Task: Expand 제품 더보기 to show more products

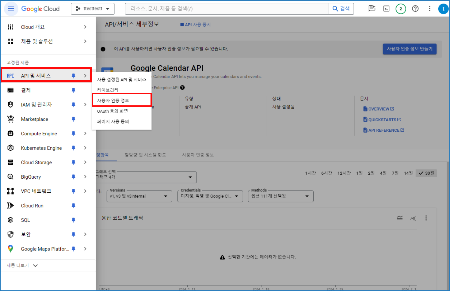Action: tap(22, 266)
